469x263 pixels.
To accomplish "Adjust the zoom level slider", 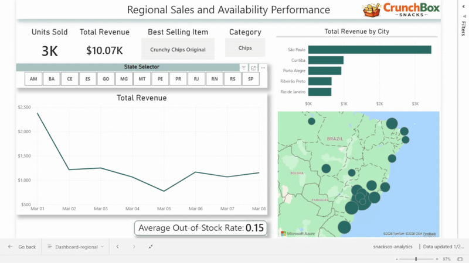I will [x=416, y=258].
